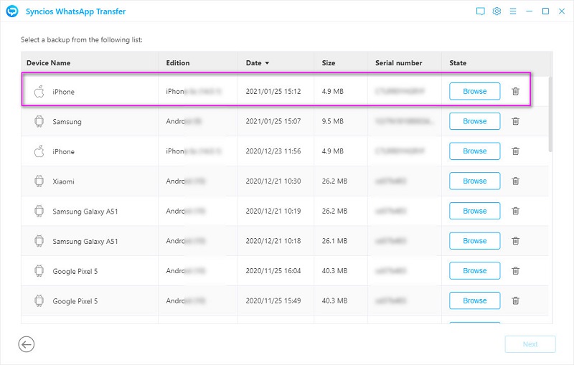Viewport: 574px width, 365px height.
Task: Delete the Samsung 2021/01/25 15:07 backup
Action: pos(515,121)
